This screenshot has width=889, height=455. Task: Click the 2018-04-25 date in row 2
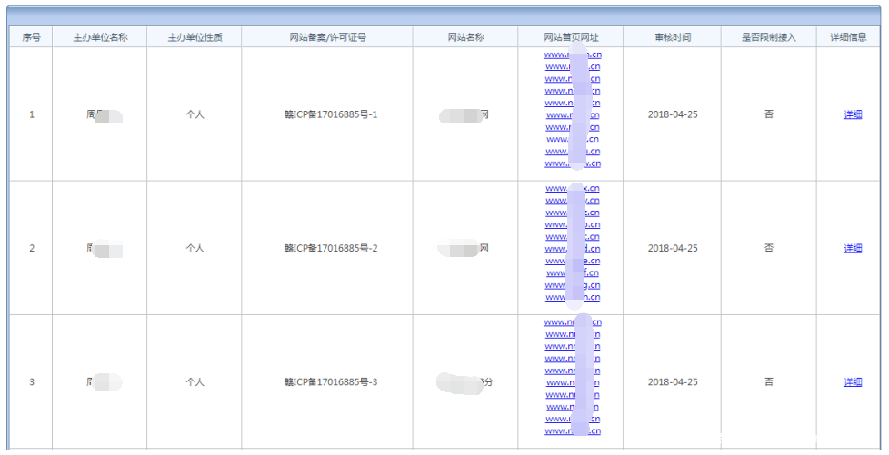tap(673, 248)
